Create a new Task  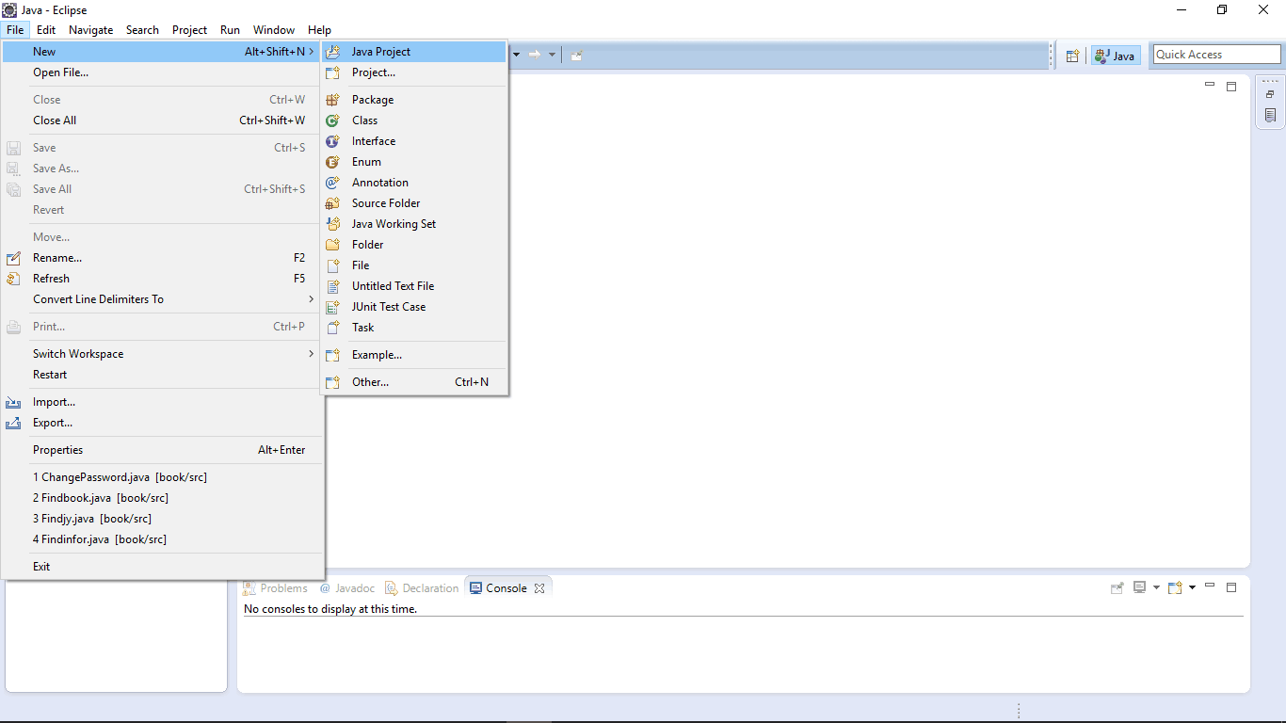point(414,328)
